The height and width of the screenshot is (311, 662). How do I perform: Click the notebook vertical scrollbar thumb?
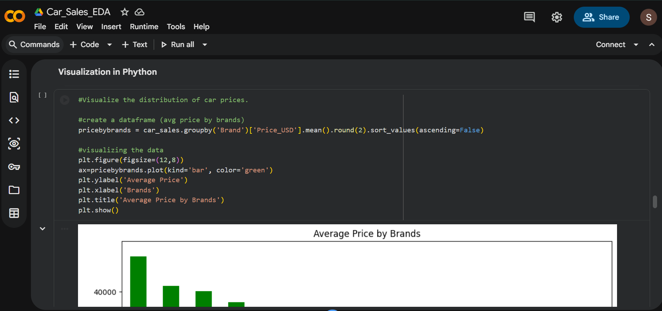655,202
